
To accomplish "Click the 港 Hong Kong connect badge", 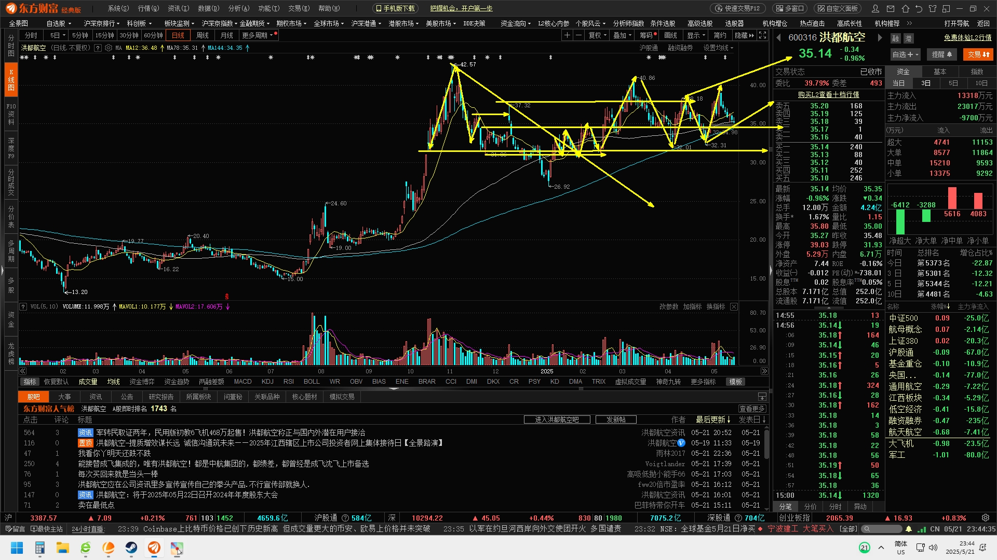I will 908,38.
